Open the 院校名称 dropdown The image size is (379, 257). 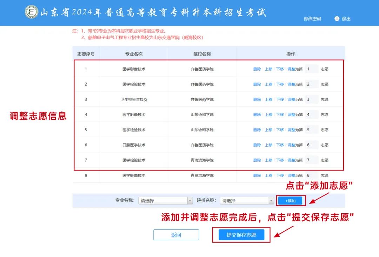[x=246, y=201]
